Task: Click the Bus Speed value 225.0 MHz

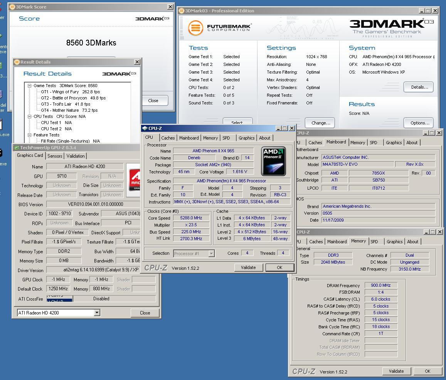Action: (191, 232)
